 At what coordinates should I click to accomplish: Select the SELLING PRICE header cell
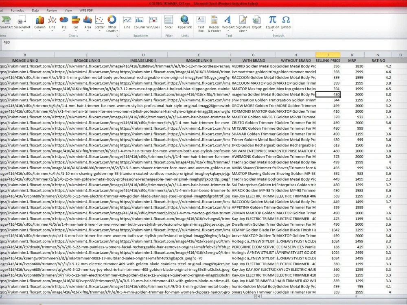click(328, 61)
